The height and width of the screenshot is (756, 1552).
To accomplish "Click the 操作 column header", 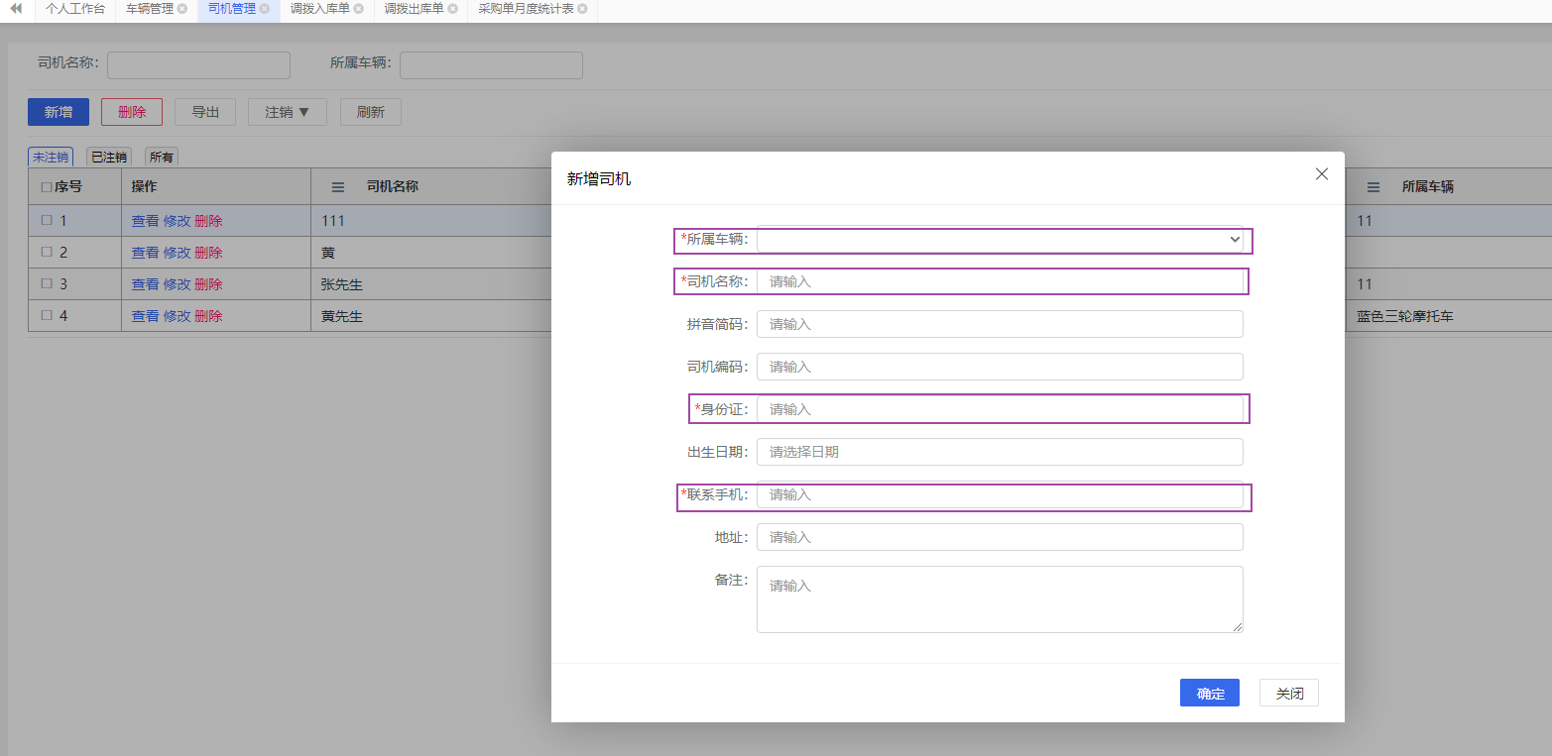I will click(144, 187).
